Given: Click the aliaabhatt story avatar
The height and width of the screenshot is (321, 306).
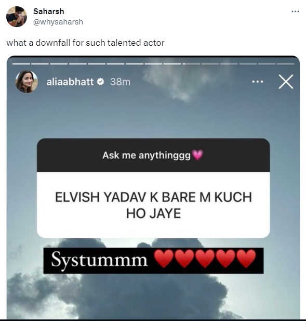Looking at the screenshot, I should click(26, 82).
